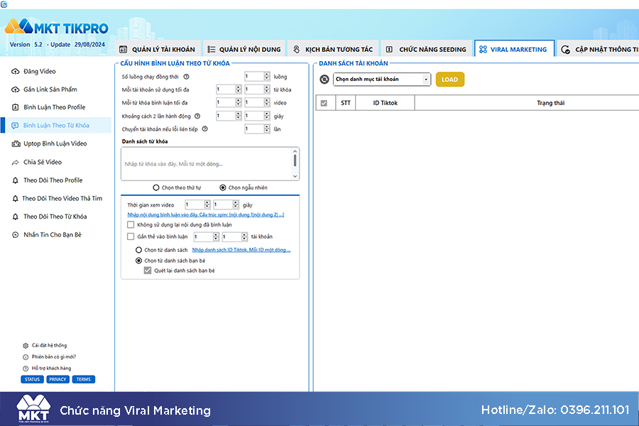Click the refresh account list icon
The image size is (639, 426).
(324, 79)
